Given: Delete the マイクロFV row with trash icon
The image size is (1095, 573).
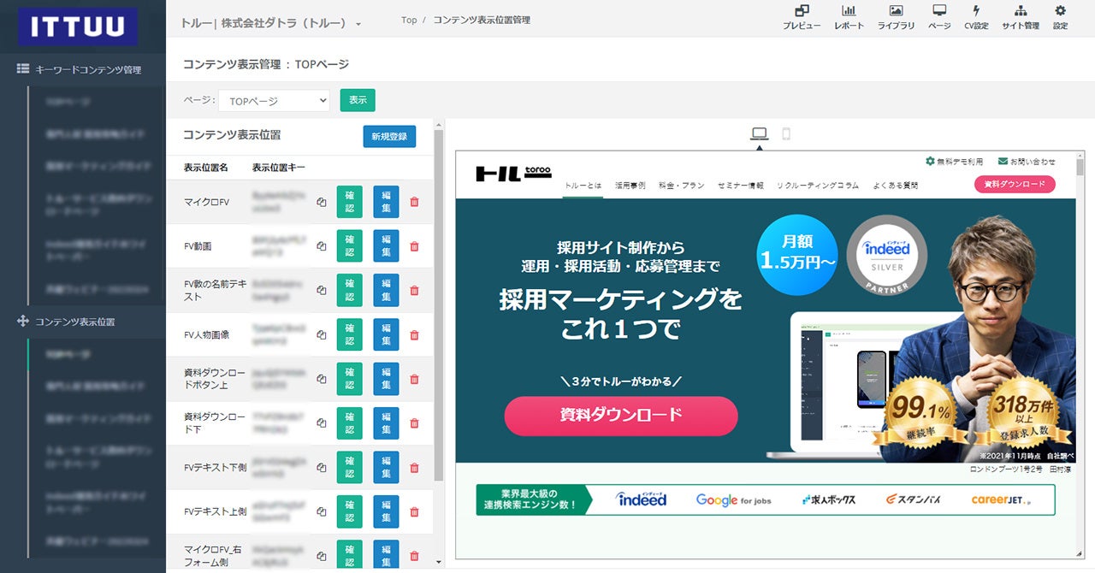Looking at the screenshot, I should pyautogui.click(x=415, y=203).
